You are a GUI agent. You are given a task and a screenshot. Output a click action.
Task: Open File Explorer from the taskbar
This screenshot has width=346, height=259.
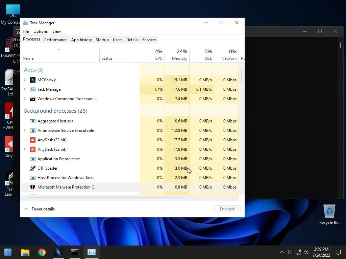coord(25,252)
